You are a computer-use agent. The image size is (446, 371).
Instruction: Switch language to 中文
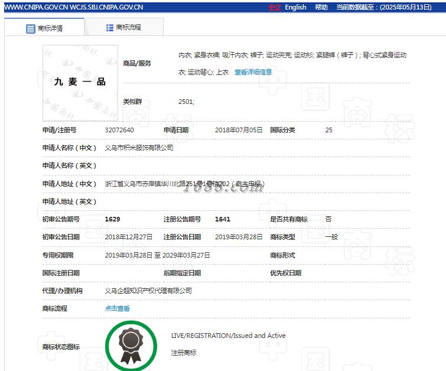click(x=275, y=8)
